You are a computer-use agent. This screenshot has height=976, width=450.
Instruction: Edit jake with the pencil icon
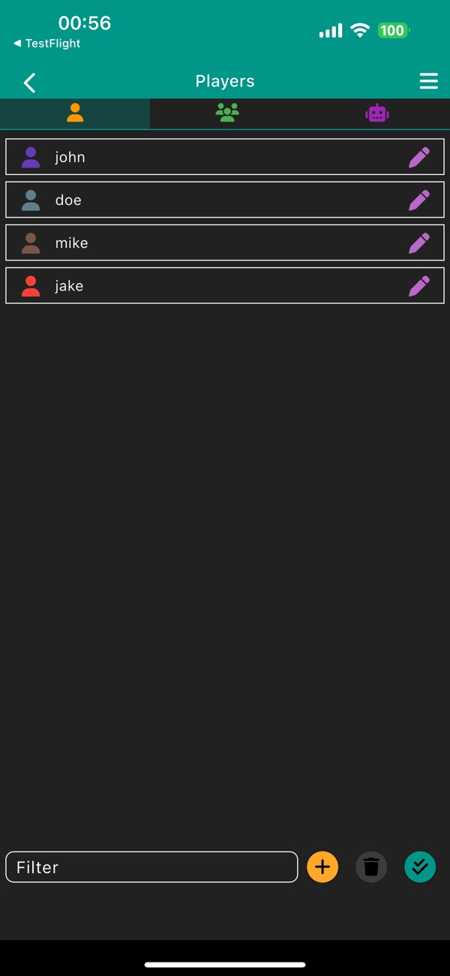[419, 285]
